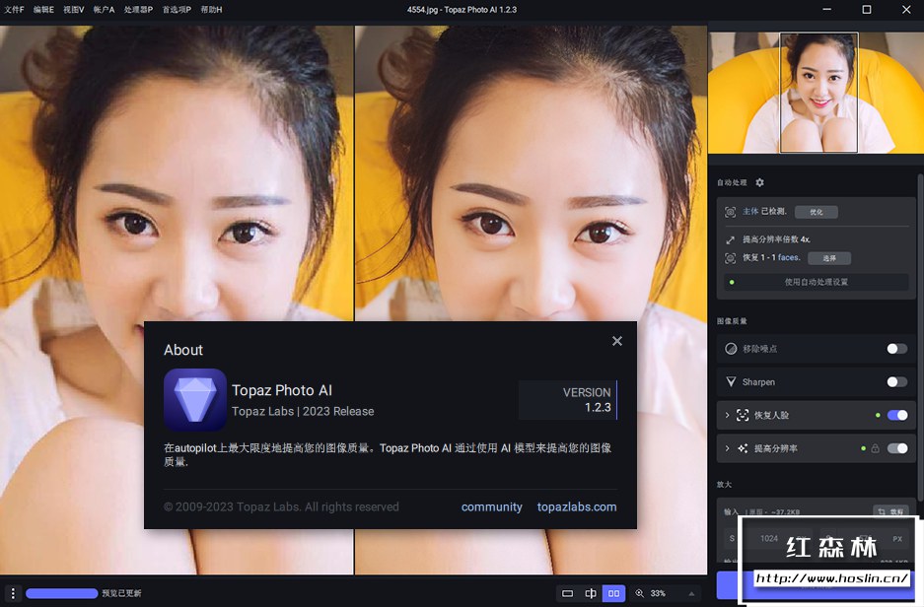Click the 裁剪 crop button
924x607 pixels.
tap(890, 511)
